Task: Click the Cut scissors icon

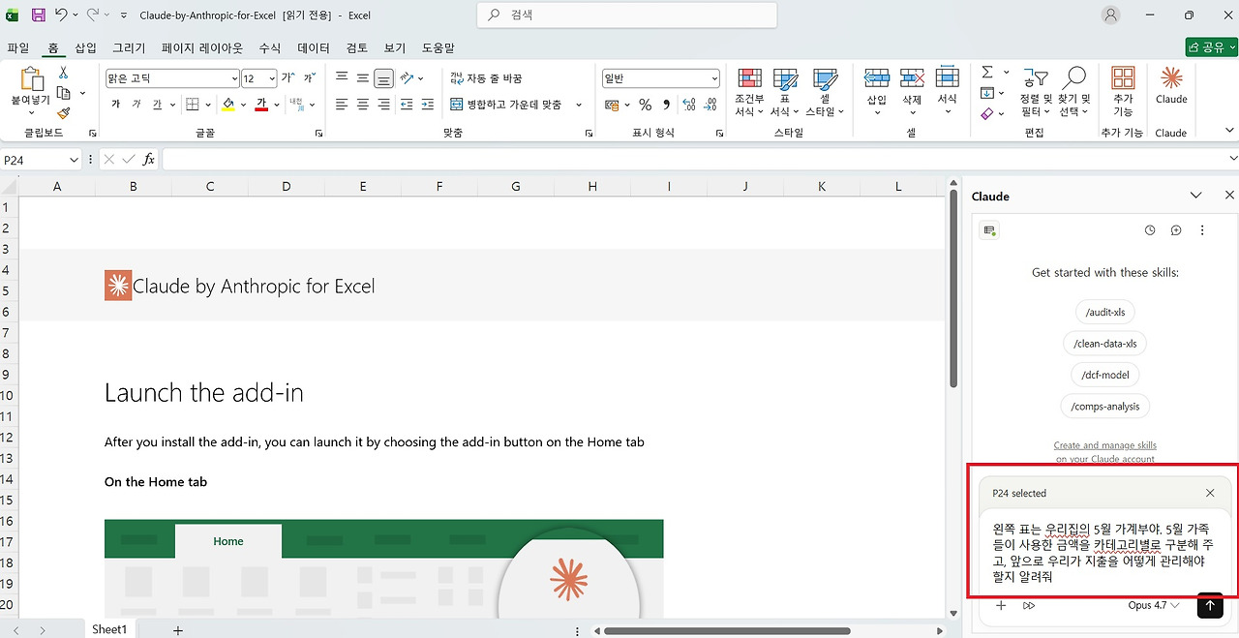Action: (x=64, y=73)
